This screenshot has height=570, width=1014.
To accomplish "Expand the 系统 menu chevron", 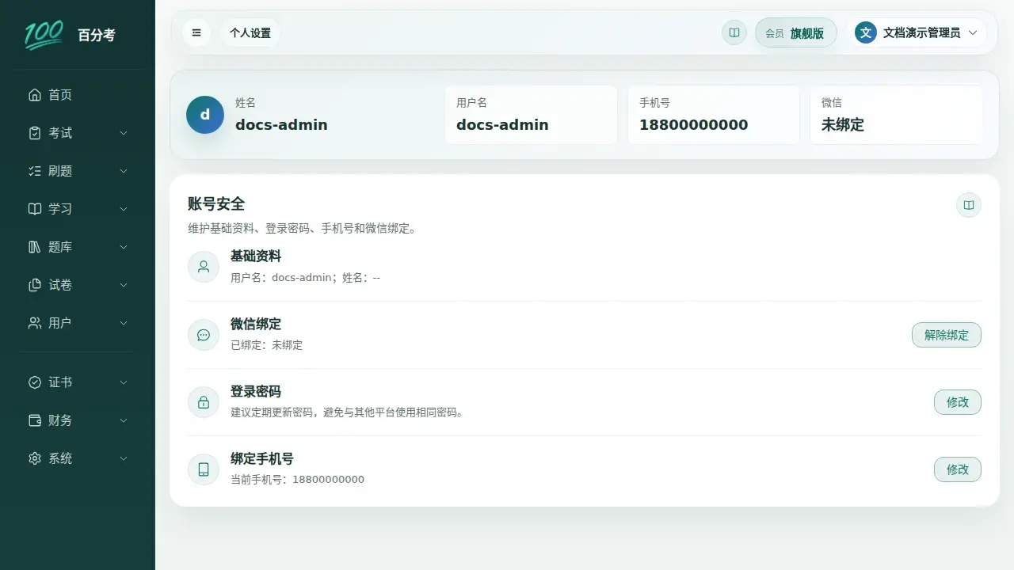I will (124, 458).
